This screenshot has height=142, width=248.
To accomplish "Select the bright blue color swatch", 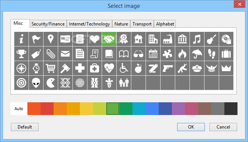I will [x=152, y=109].
